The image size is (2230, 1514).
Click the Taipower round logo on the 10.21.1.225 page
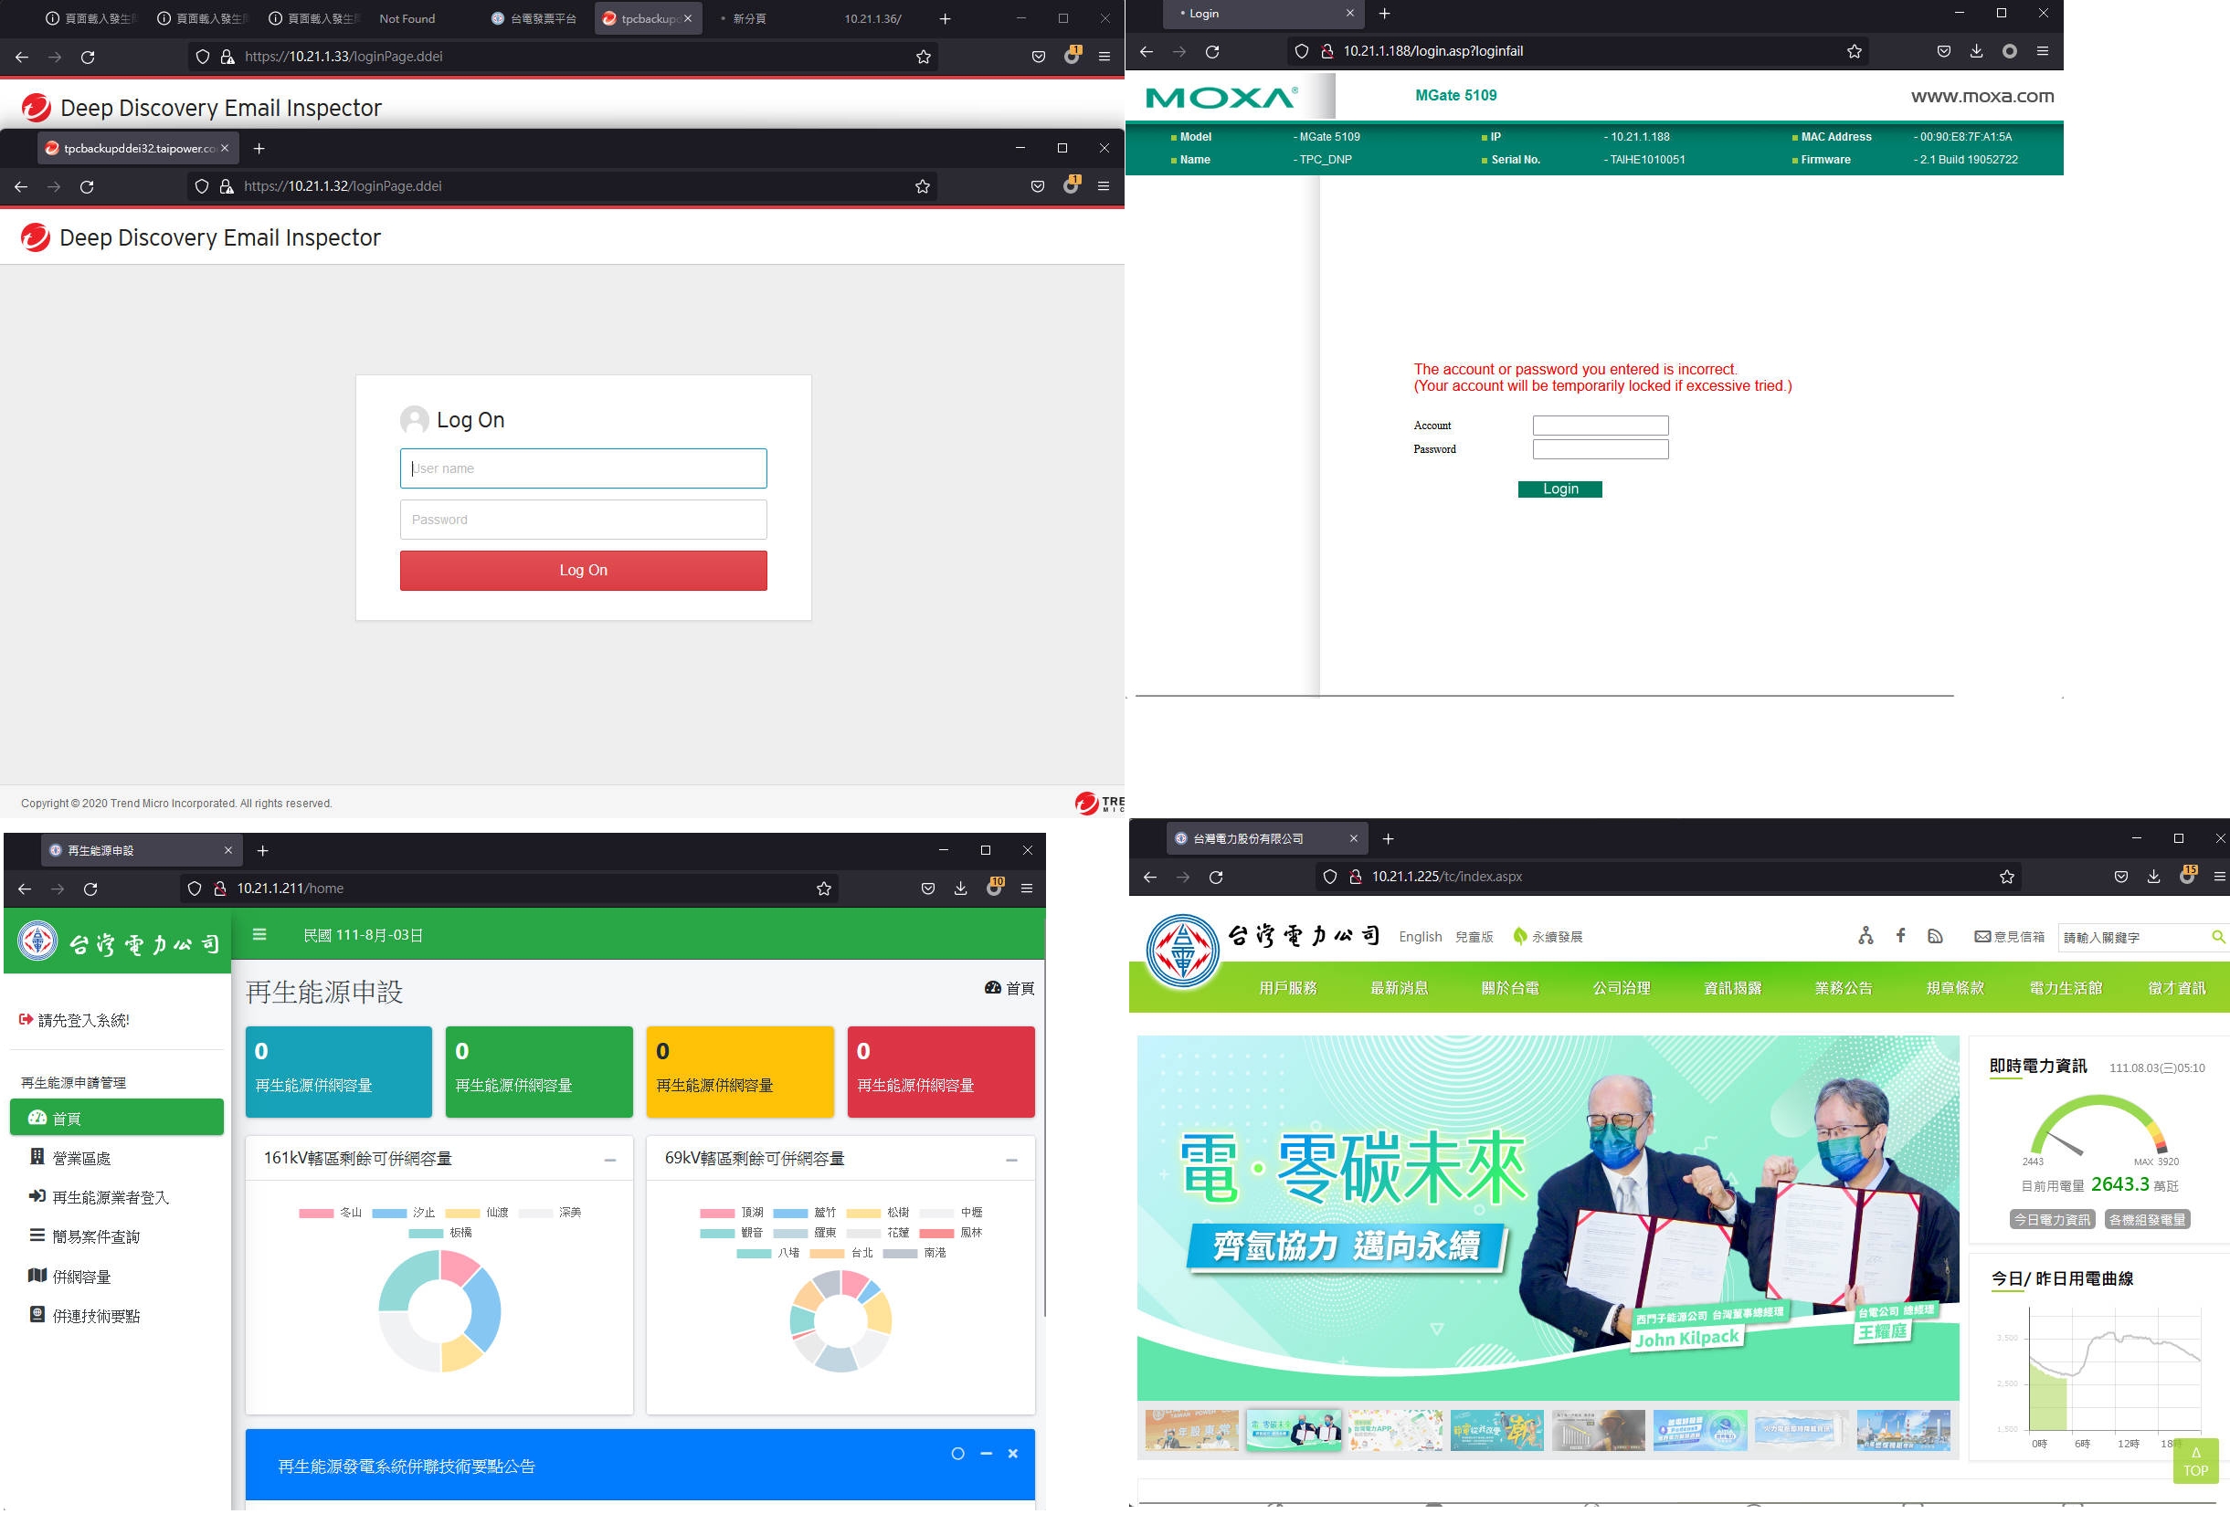point(1183,952)
